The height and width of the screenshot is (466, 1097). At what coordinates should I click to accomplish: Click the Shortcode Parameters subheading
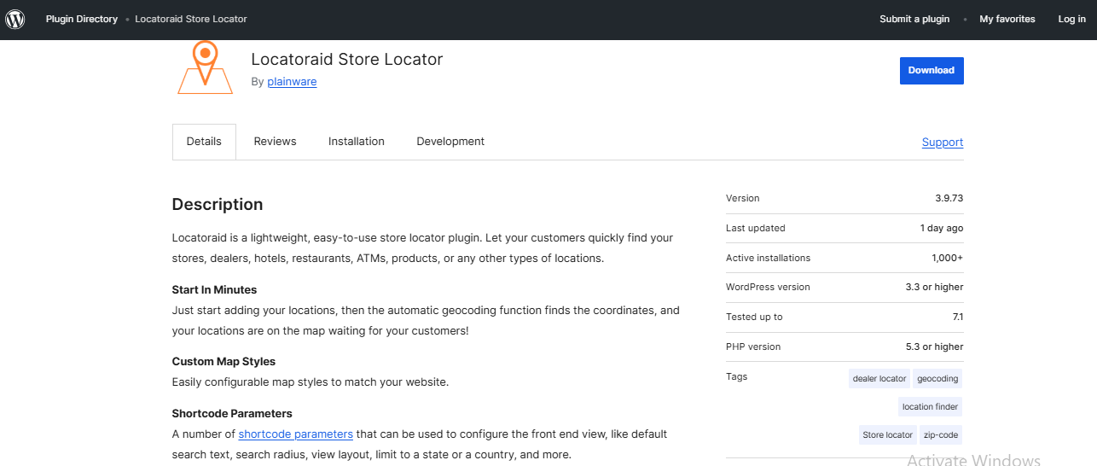[232, 414]
